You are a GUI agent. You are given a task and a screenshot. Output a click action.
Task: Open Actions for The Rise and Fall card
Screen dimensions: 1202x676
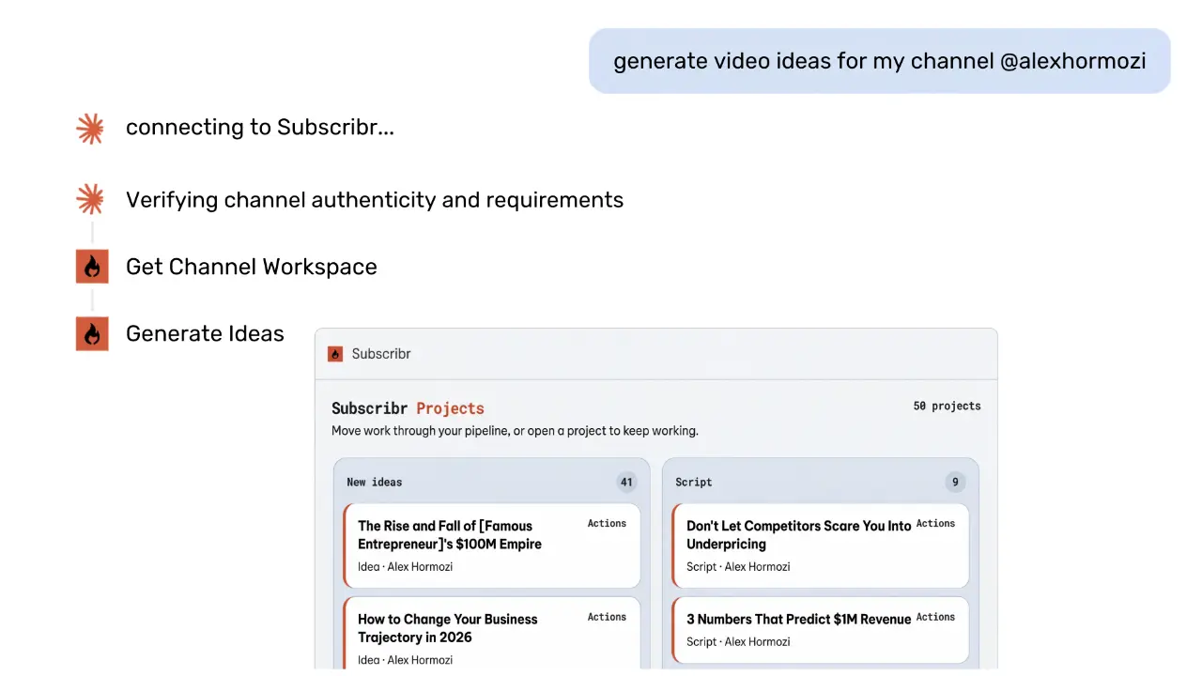pos(607,524)
